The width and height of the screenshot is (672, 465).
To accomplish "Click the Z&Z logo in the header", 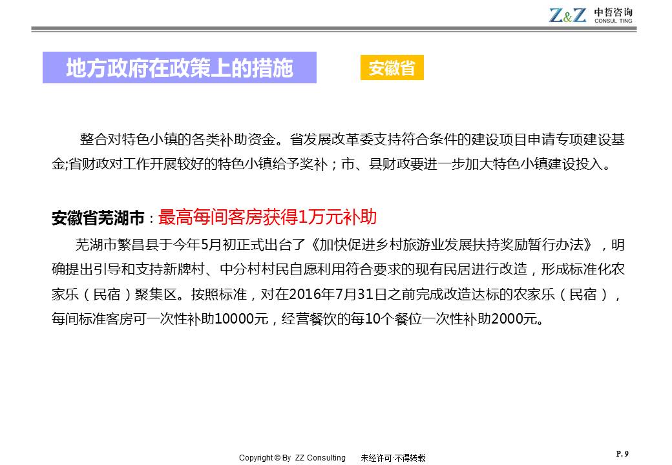I will (567, 15).
